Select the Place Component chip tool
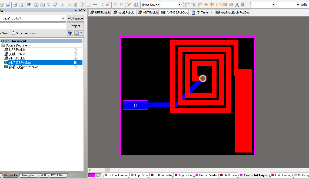Viewport: 309px width, 179px height. point(243,5)
